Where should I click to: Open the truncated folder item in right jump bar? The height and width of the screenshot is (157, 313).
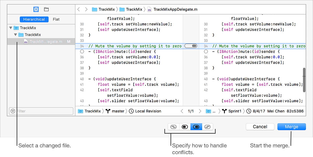click(x=211, y=111)
